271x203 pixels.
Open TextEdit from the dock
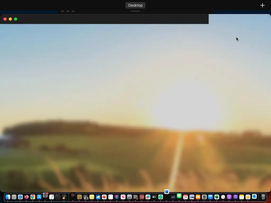[52, 197]
